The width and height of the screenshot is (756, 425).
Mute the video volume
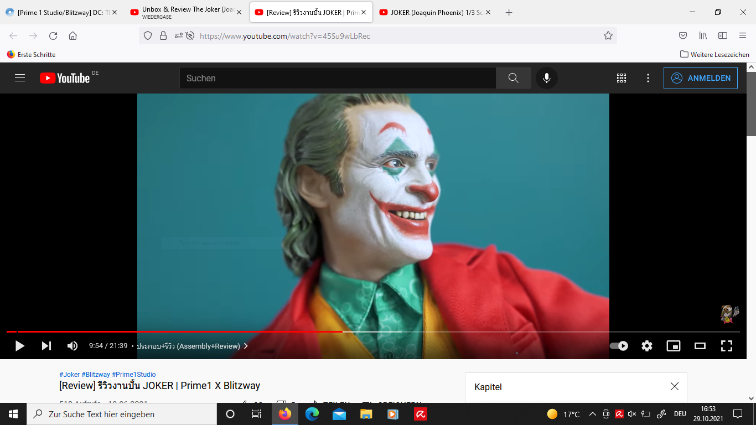73,346
